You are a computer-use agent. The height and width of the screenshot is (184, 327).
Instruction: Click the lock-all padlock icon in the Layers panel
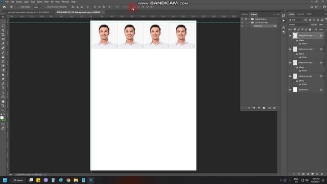[x=310, y=30]
